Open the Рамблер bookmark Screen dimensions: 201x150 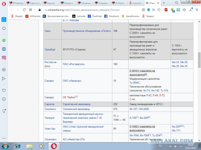95,16
